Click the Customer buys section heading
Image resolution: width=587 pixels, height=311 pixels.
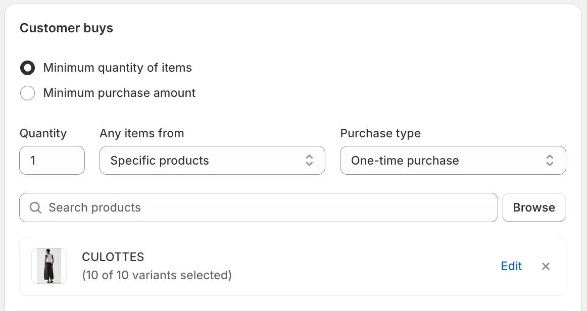coord(66,28)
